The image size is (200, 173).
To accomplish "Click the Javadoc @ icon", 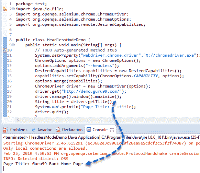I will pyautogui.click(x=34, y=130).
